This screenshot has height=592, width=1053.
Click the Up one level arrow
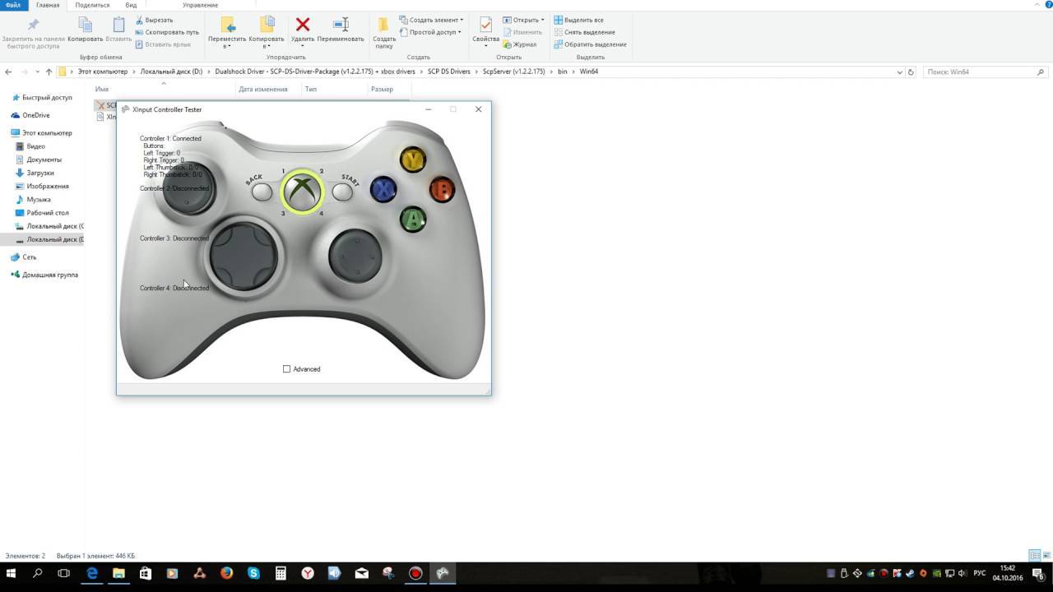click(x=49, y=72)
